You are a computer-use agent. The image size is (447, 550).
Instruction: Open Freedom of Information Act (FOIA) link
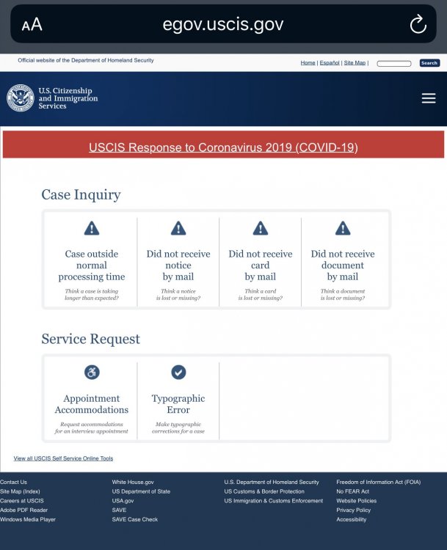[379, 483]
